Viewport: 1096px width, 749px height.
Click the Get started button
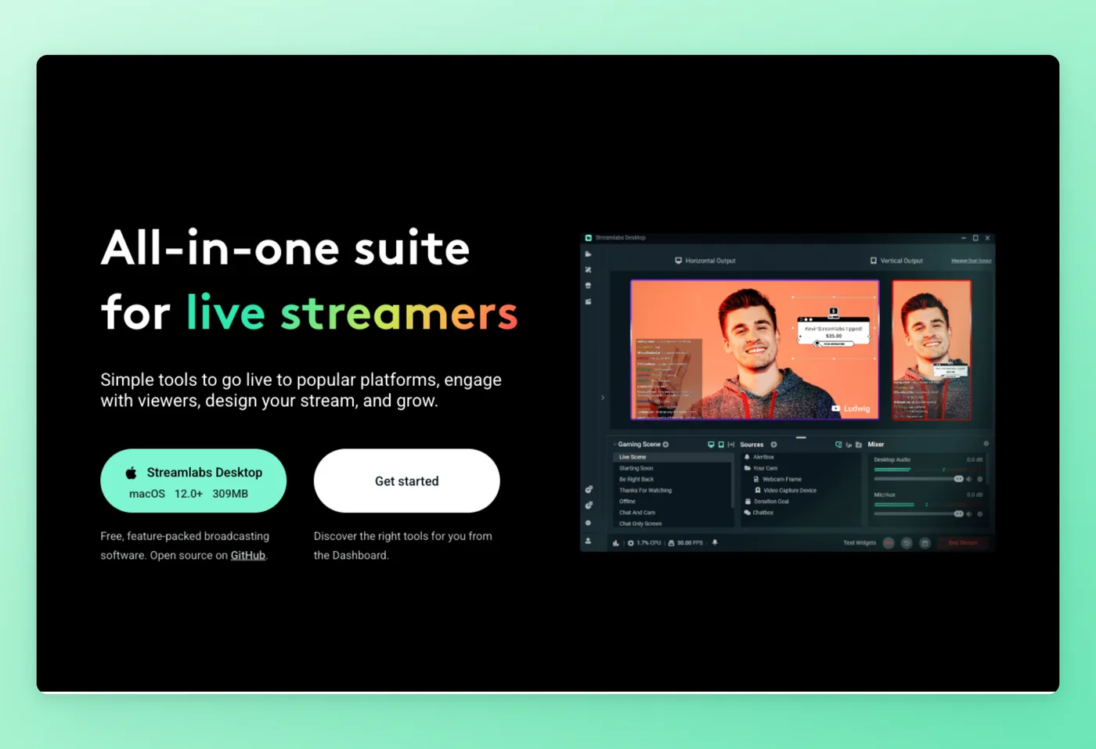[x=406, y=481]
